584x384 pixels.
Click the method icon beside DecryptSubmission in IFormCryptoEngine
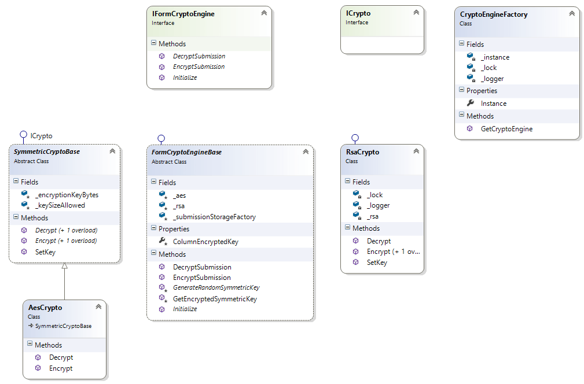point(162,56)
